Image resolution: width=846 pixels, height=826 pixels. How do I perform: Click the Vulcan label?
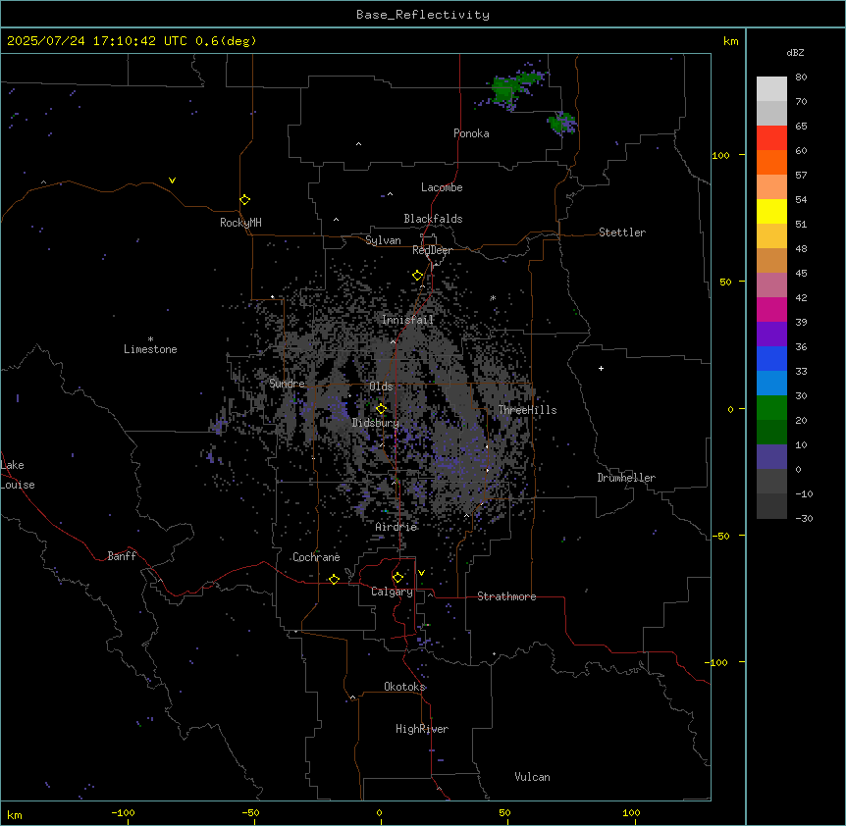532,777
